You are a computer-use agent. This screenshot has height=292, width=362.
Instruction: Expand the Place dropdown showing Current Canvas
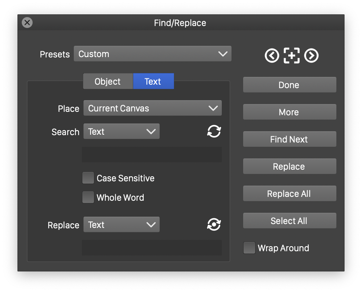coord(152,108)
